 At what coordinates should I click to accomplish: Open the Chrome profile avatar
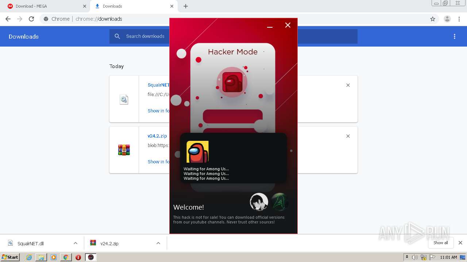(447, 19)
